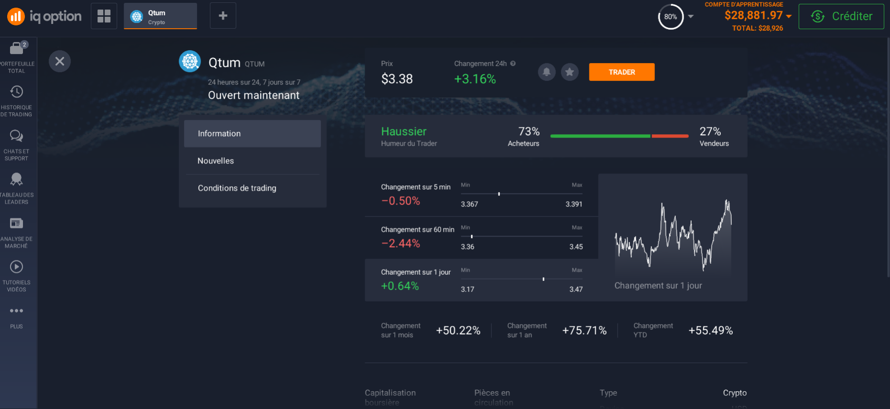
Task: Click the TOTAL: $28,926 text
Action: [758, 28]
